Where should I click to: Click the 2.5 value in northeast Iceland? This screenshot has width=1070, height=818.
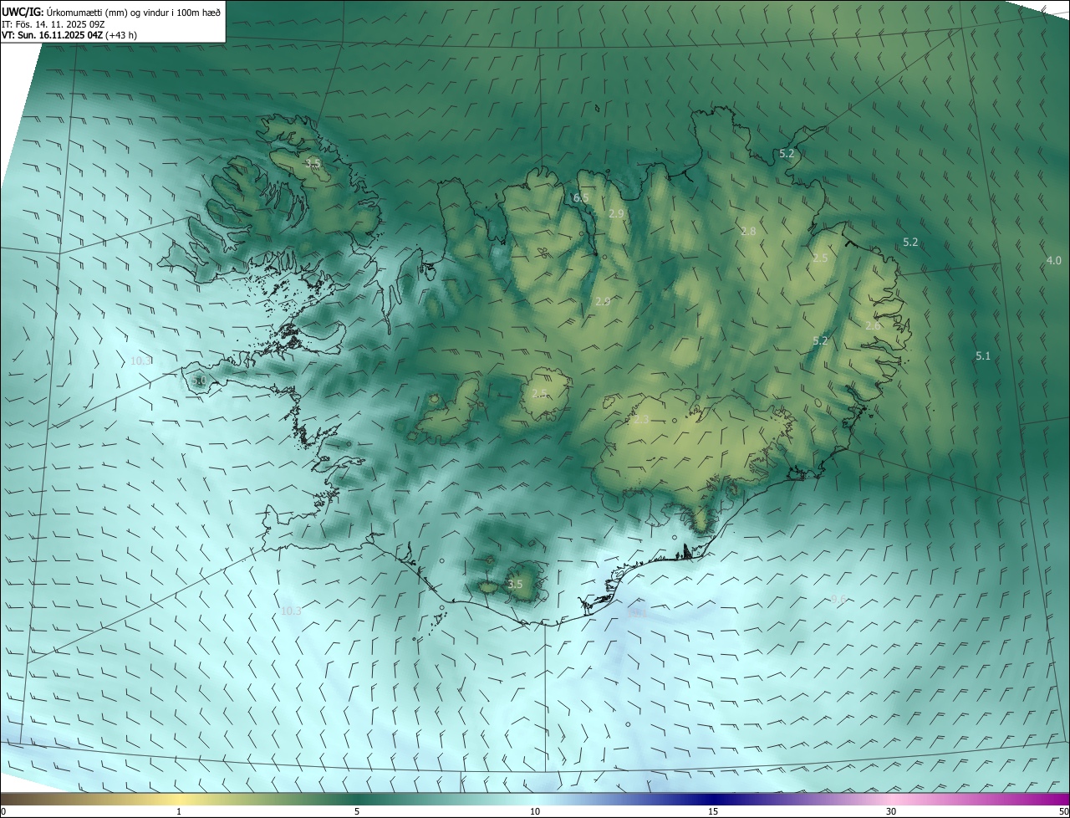point(820,258)
